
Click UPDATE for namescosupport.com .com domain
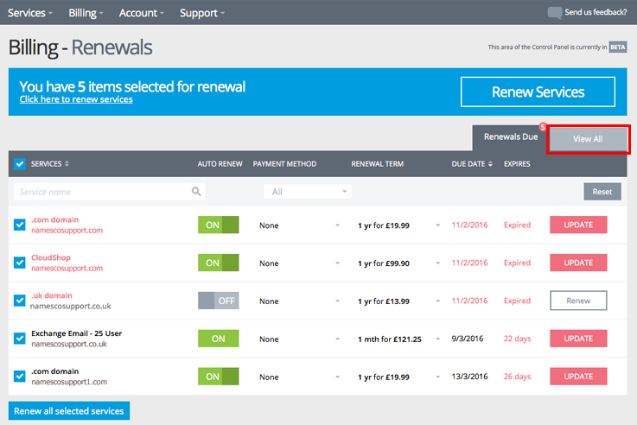tap(578, 225)
